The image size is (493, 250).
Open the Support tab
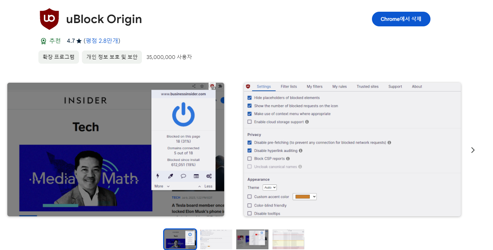(x=395, y=87)
